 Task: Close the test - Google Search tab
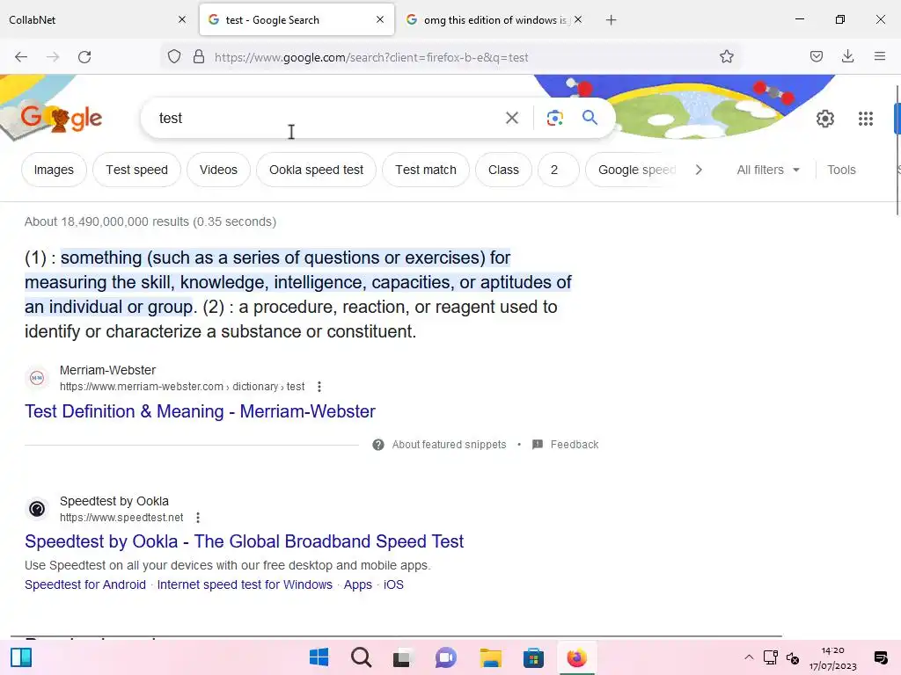(x=380, y=20)
